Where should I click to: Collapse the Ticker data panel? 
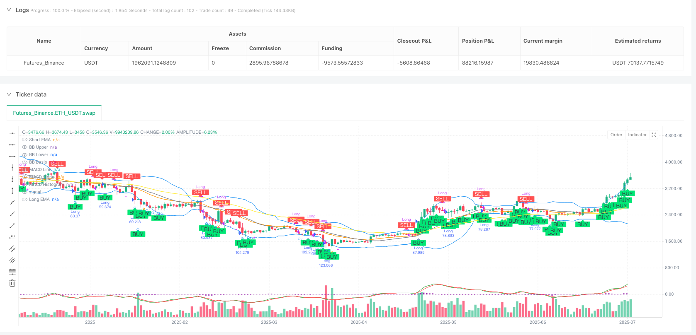[x=9, y=94]
